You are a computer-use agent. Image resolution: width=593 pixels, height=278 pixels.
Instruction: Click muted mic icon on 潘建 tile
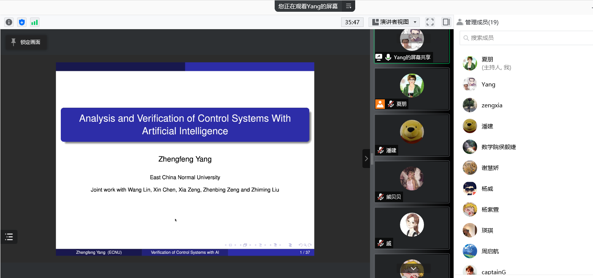pos(380,150)
